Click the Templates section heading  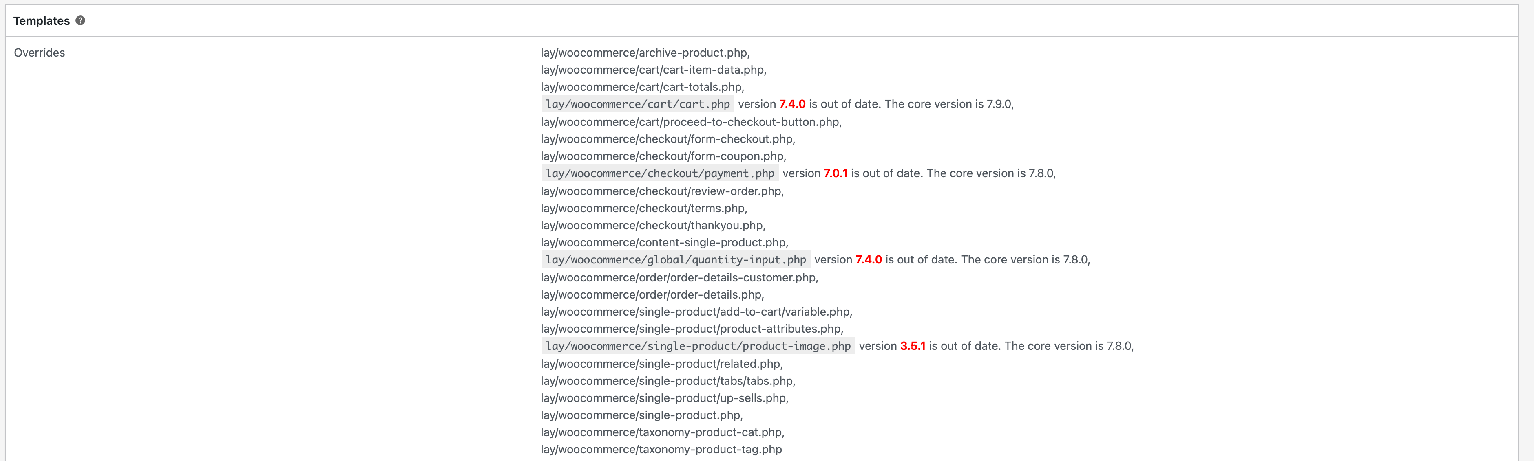tap(41, 21)
